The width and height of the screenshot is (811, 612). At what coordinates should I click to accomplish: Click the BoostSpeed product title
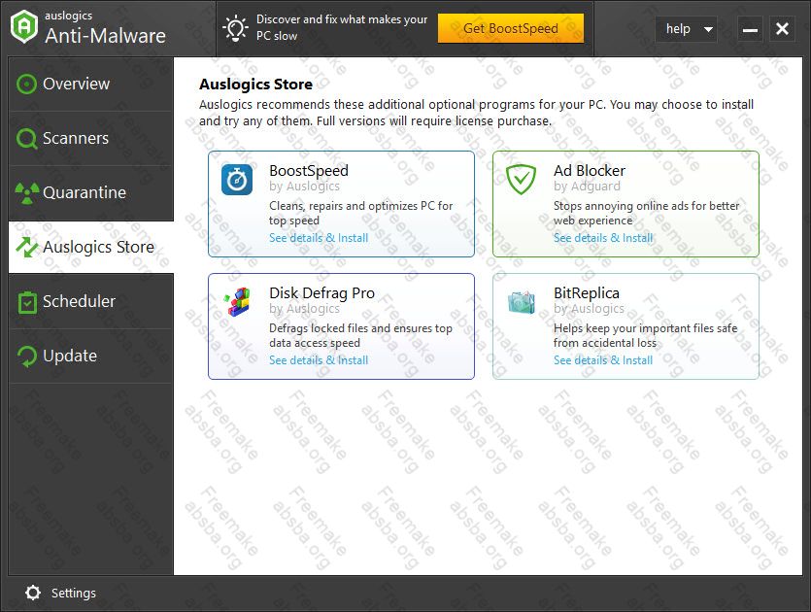[x=309, y=171]
